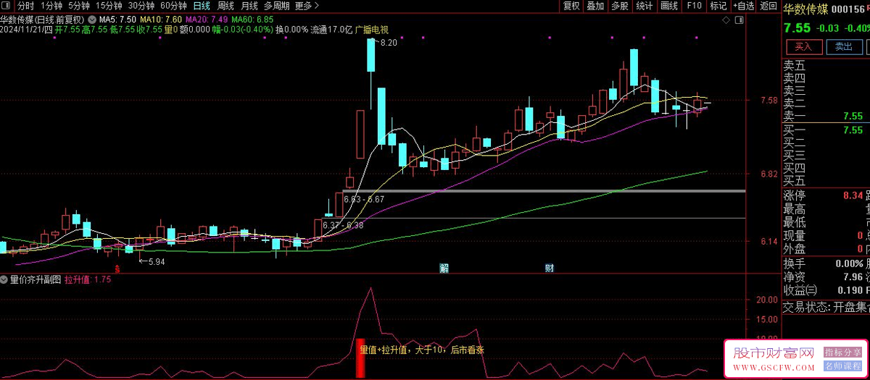The width and height of the screenshot is (870, 380).
Task: Select the 60分钟 period tab
Action: pyautogui.click(x=173, y=6)
